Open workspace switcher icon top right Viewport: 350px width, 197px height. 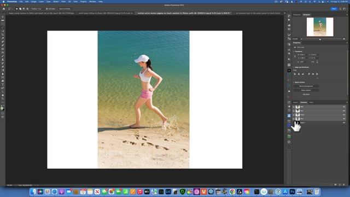click(x=345, y=9)
